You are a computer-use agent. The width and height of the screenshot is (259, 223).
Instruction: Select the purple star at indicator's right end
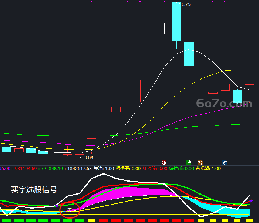(x=251, y=201)
